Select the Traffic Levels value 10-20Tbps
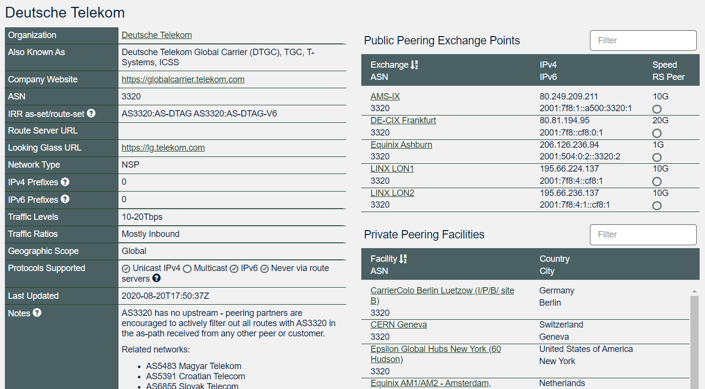The image size is (705, 389). click(142, 217)
